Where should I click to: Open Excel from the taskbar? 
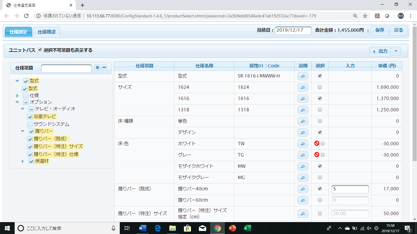point(247,228)
